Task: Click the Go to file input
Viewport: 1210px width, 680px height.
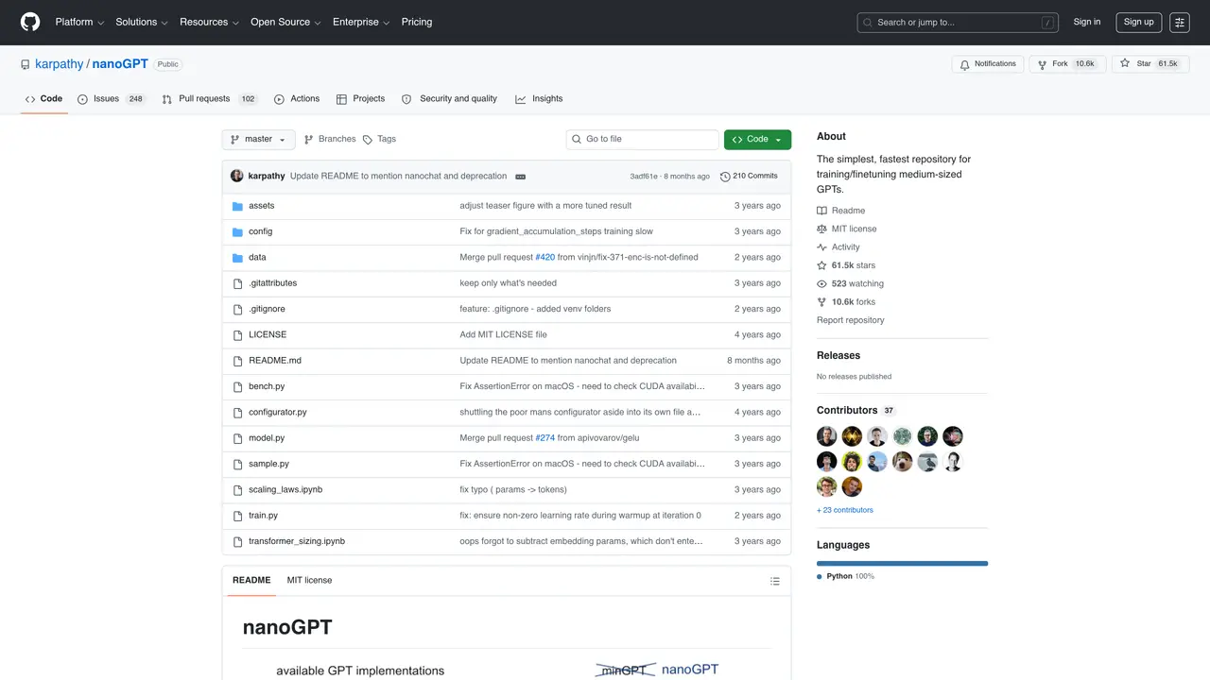Action: pyautogui.click(x=643, y=140)
